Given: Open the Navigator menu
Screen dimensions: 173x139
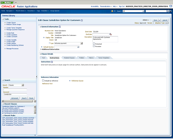Looking at the screenshot, I should (10, 11).
